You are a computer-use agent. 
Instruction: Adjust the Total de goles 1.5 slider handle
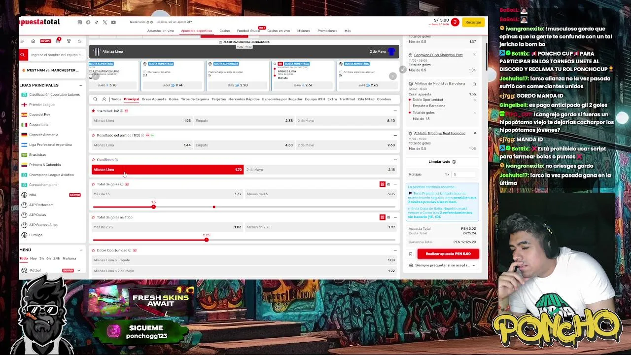pyautogui.click(x=153, y=207)
